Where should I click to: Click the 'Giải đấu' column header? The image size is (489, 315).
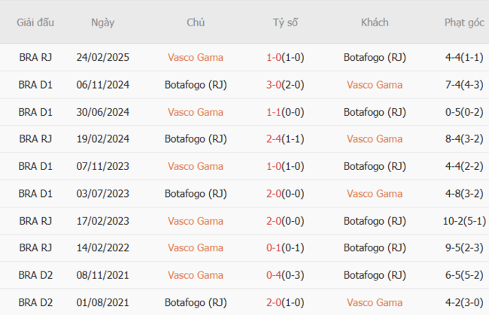coord(35,23)
